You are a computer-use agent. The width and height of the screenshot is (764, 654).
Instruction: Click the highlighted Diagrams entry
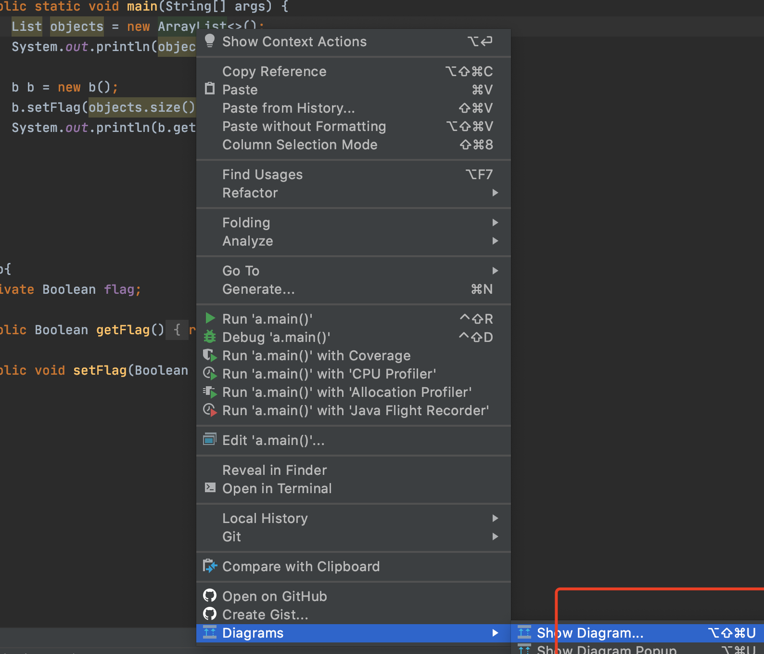pos(354,633)
